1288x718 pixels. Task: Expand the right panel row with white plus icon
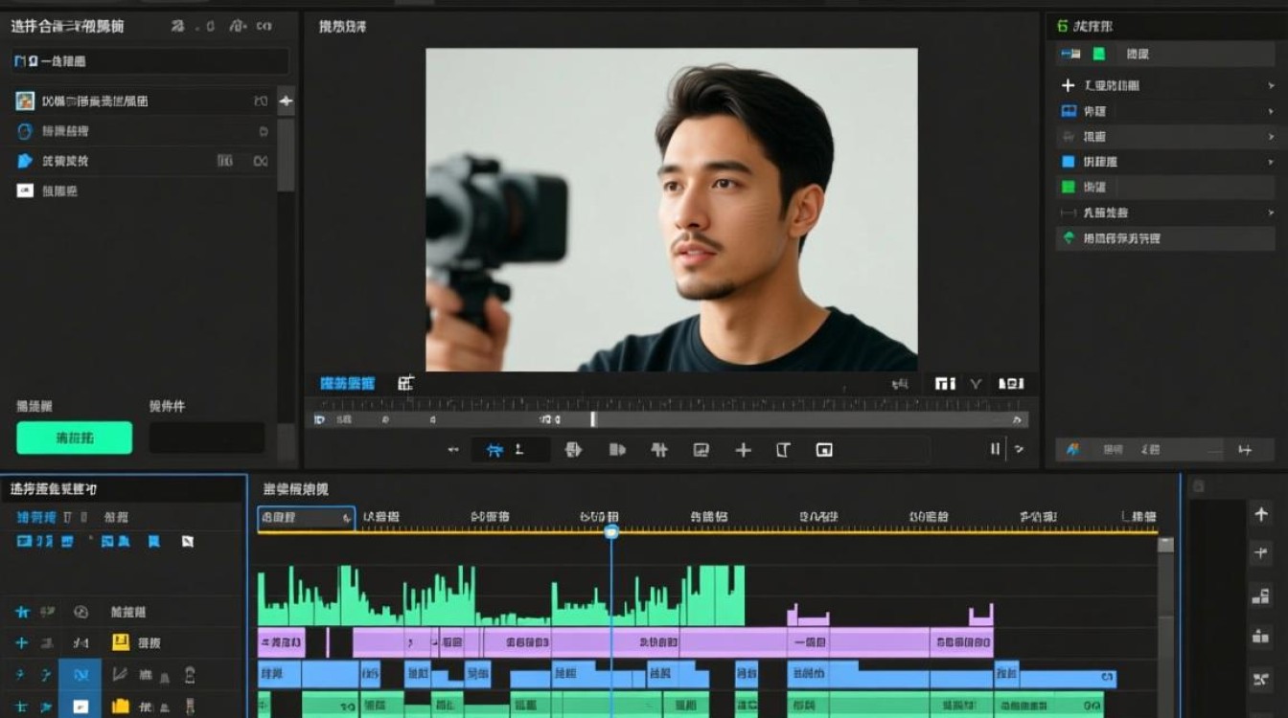(1165, 85)
